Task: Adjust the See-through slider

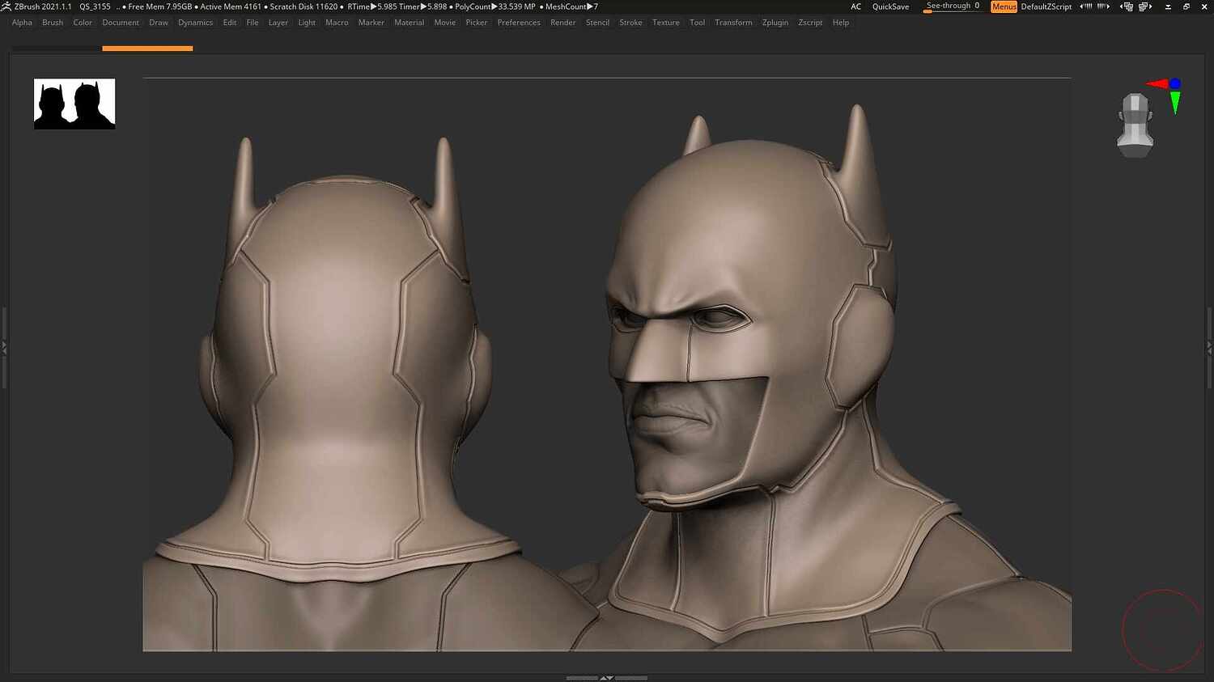Action: point(951,6)
